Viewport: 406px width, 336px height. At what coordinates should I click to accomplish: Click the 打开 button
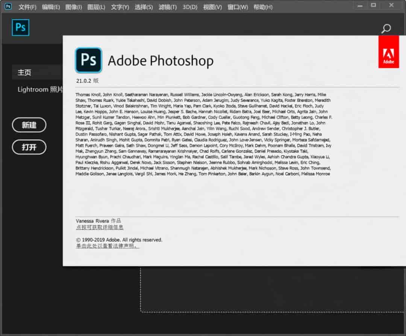(x=29, y=147)
